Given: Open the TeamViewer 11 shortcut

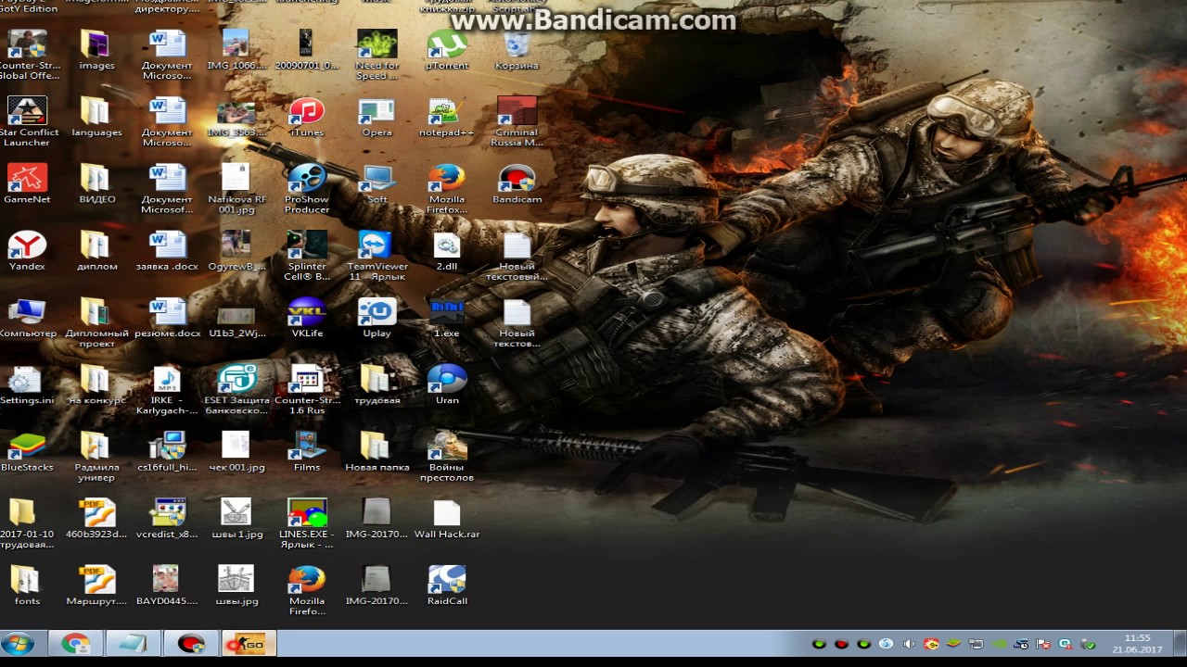Looking at the screenshot, I should pos(377,255).
